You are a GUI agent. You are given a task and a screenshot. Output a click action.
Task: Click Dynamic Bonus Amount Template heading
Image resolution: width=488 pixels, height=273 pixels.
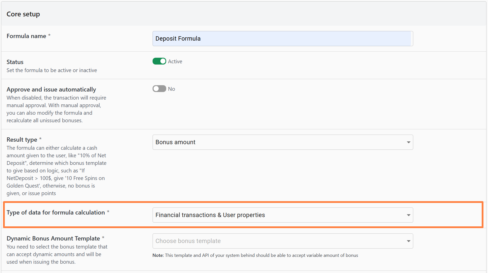(x=53, y=238)
